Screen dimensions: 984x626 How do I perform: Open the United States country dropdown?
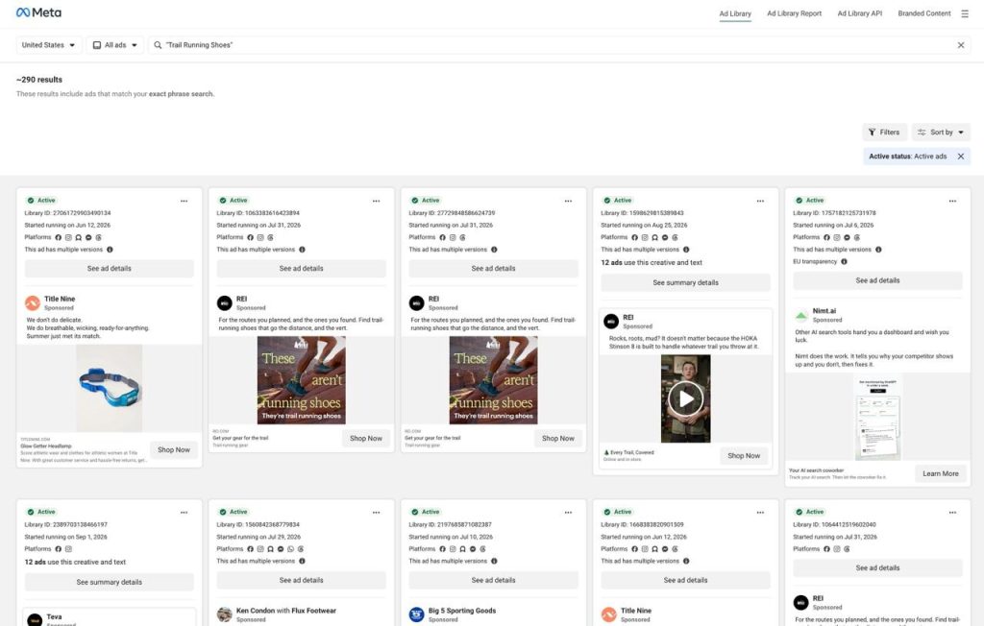[48, 45]
